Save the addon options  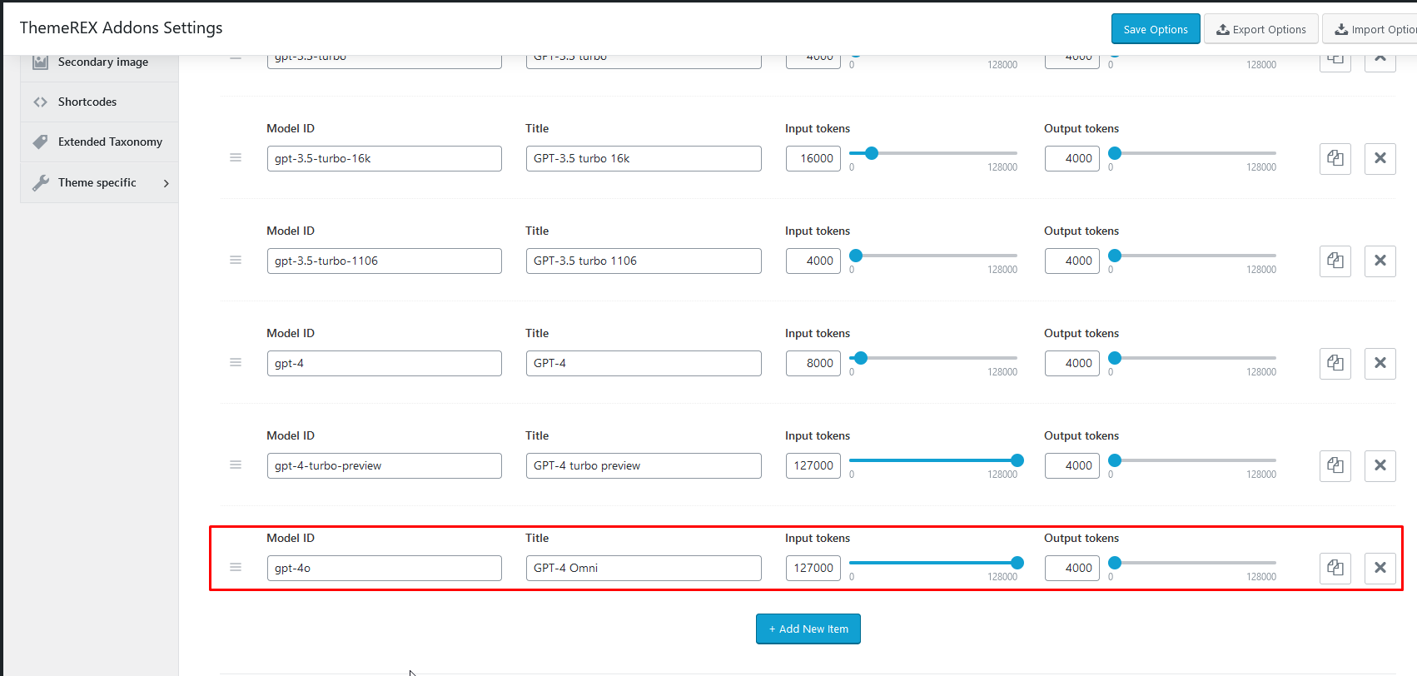1156,29
